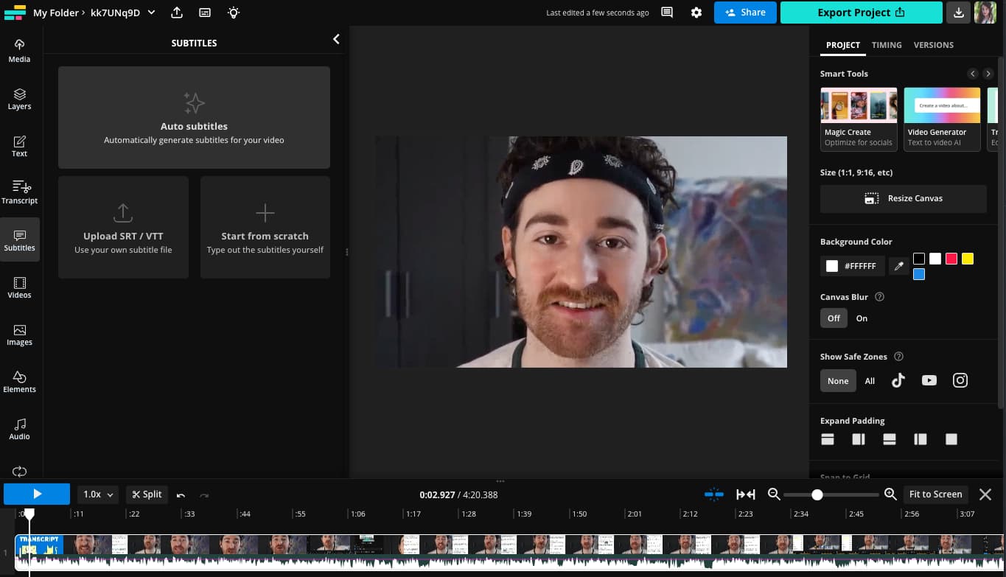This screenshot has height=577, width=1006.
Task: Click the Resize Canvas button
Action: pyautogui.click(x=904, y=198)
